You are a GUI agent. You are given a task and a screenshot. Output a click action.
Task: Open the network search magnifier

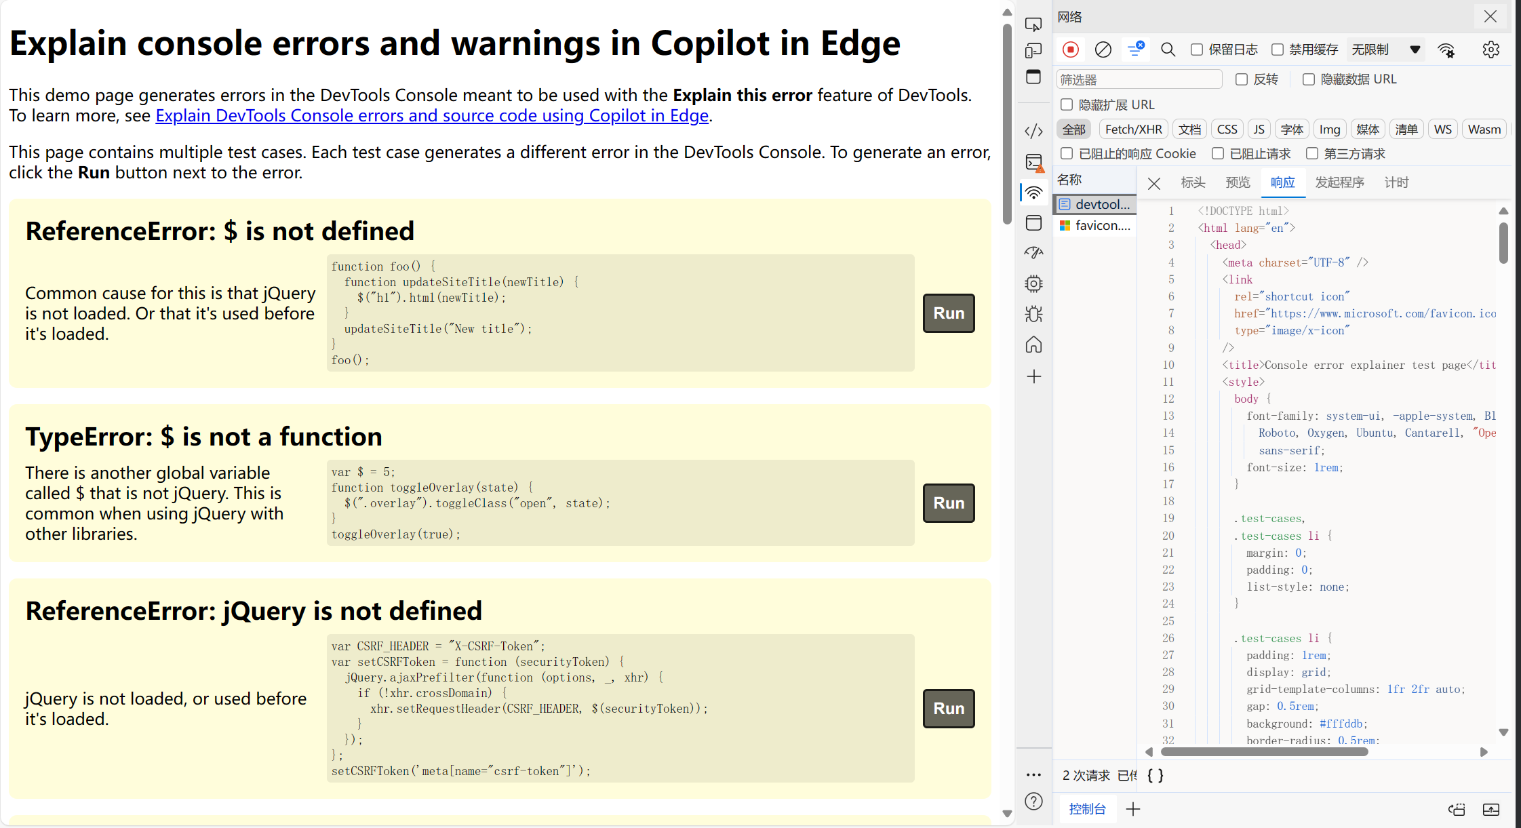[x=1168, y=50]
